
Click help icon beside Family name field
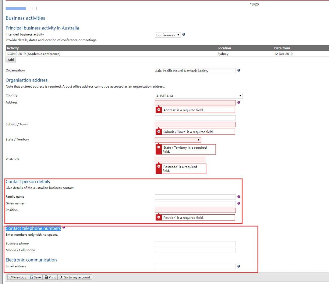239,197
